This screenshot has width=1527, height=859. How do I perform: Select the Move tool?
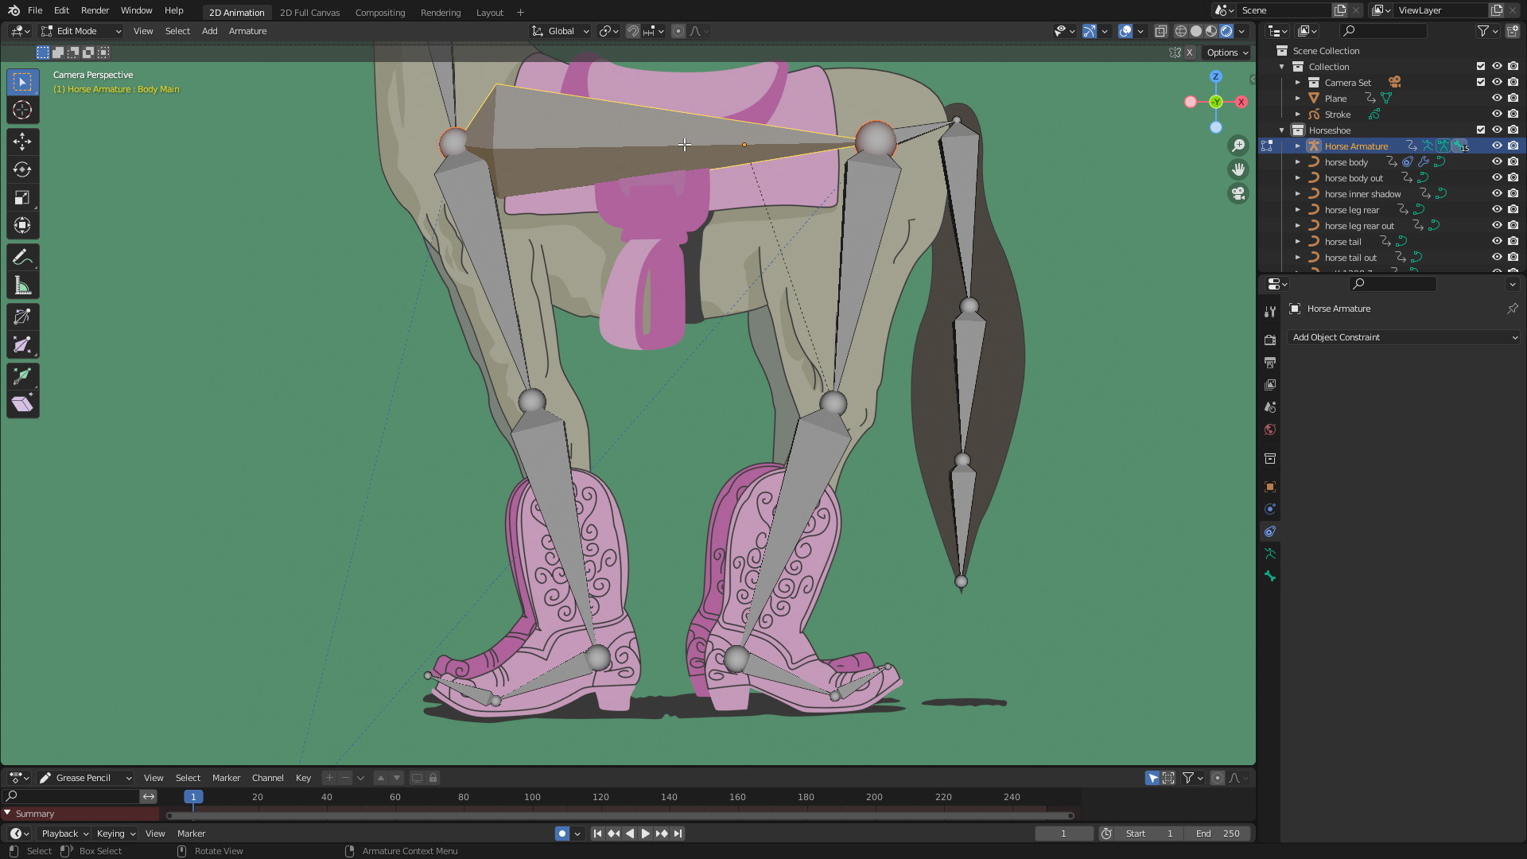point(22,142)
